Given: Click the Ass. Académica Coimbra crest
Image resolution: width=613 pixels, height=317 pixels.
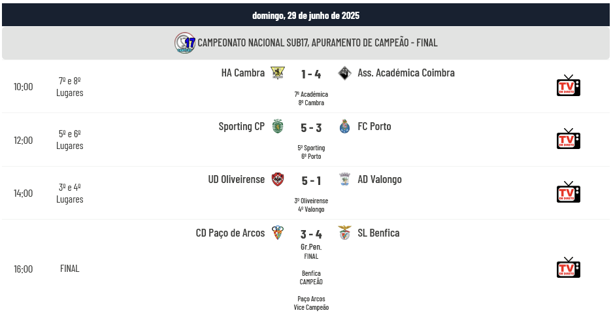Looking at the screenshot, I should point(344,73).
